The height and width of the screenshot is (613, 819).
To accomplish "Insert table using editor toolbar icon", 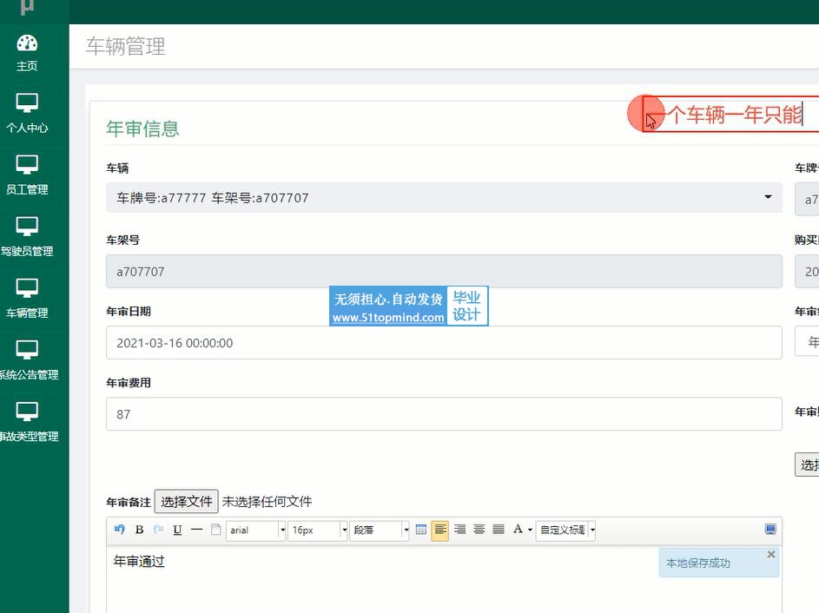I will coord(421,530).
